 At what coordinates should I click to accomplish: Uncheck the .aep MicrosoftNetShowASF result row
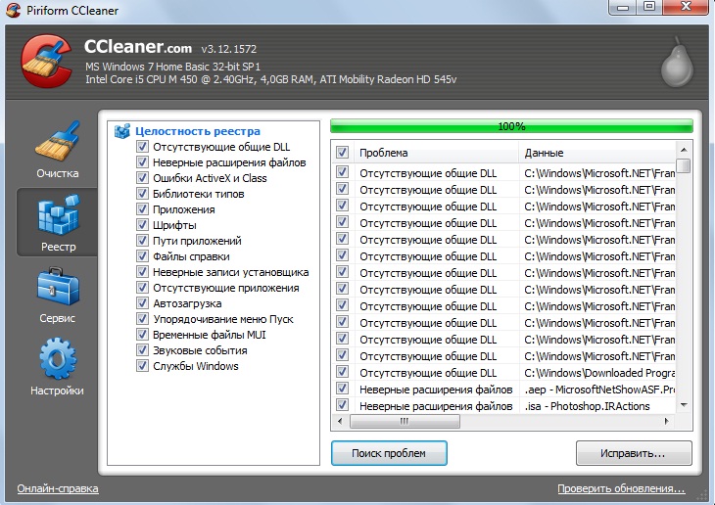(x=342, y=389)
